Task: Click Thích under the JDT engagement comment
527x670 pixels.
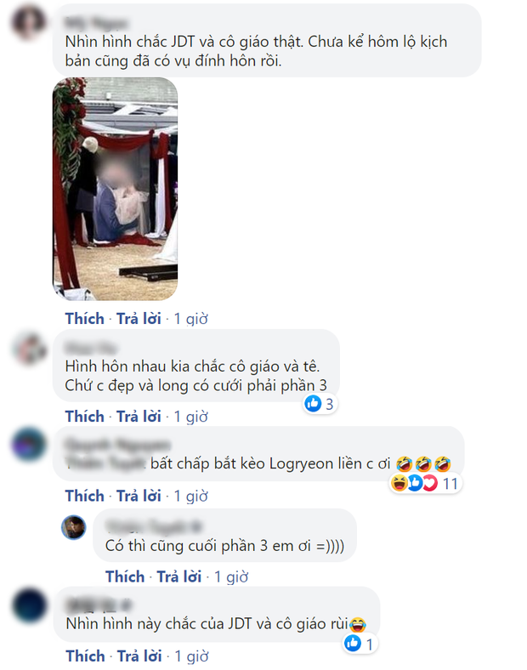Action: coord(84,319)
